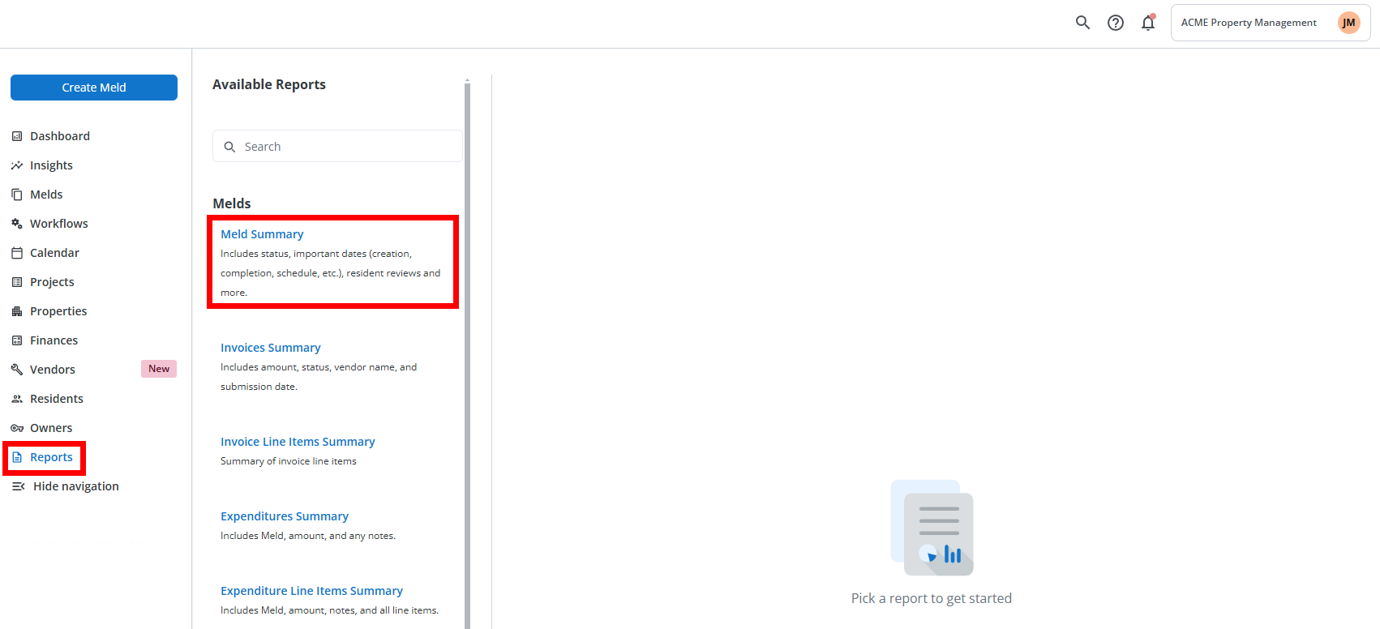The height and width of the screenshot is (629, 1380).
Task: Select Vendors in the sidebar
Action: 53,370
